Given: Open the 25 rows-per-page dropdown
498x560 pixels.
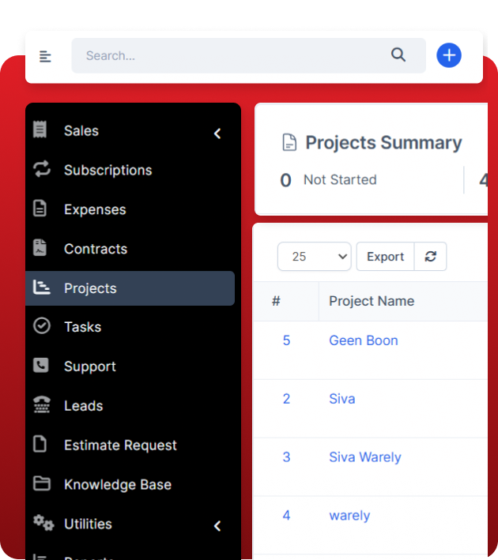Looking at the screenshot, I should pos(314,257).
